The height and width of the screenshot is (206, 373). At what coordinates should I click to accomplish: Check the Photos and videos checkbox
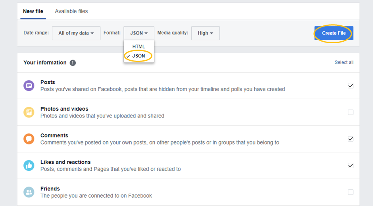(350, 112)
